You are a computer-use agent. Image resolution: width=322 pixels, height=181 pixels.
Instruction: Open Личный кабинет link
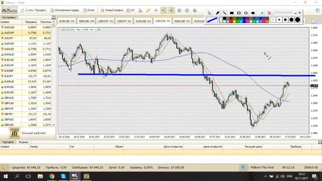34,133
